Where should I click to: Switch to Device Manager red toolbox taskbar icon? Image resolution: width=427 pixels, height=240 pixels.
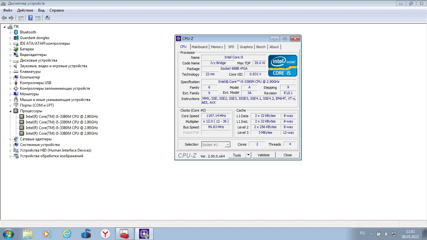[125, 234]
